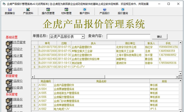Click quote table vertical scrollbar down arrow

pyautogui.click(x=180, y=74)
